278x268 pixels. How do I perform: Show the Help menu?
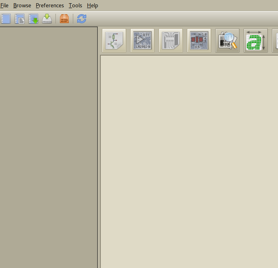[92, 6]
